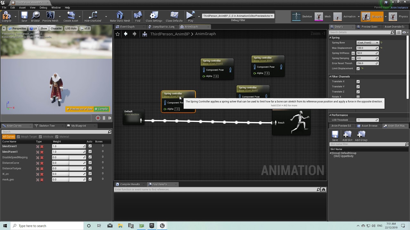Click the Perspective viewport button
Screen dimensions: 410x230
click(x=17, y=28)
